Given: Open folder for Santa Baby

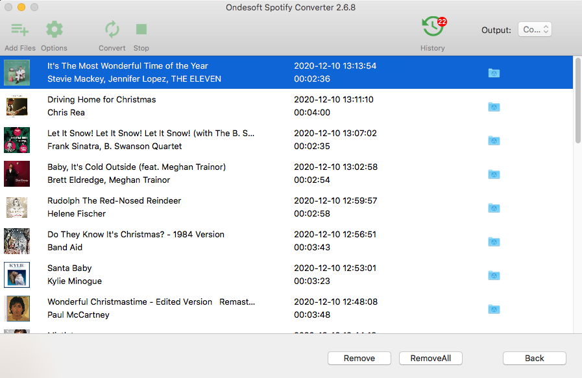Looking at the screenshot, I should [494, 276].
